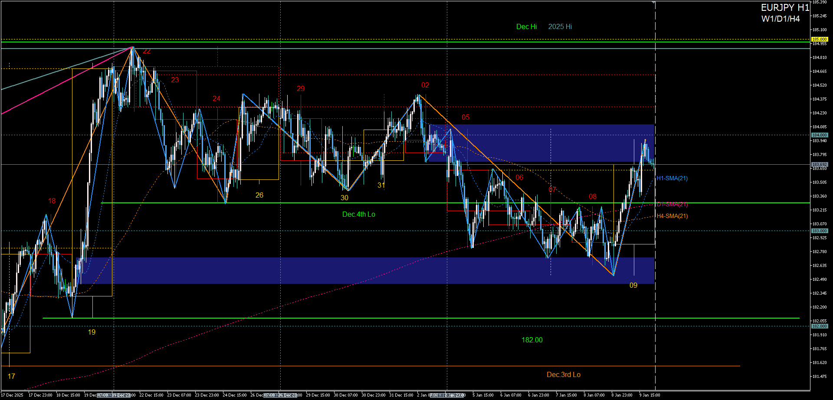The width and height of the screenshot is (833, 400).
Task: Select the D1-SMA(21) label
Action: [x=672, y=204]
